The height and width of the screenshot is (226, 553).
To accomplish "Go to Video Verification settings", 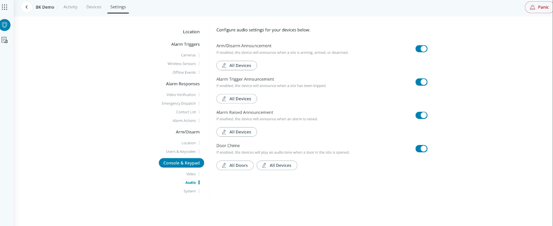I will coord(181,95).
